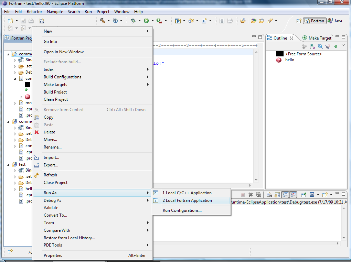Screen dimensions: 351x262
Task: Open the File menu
Action: (x=7, y=12)
